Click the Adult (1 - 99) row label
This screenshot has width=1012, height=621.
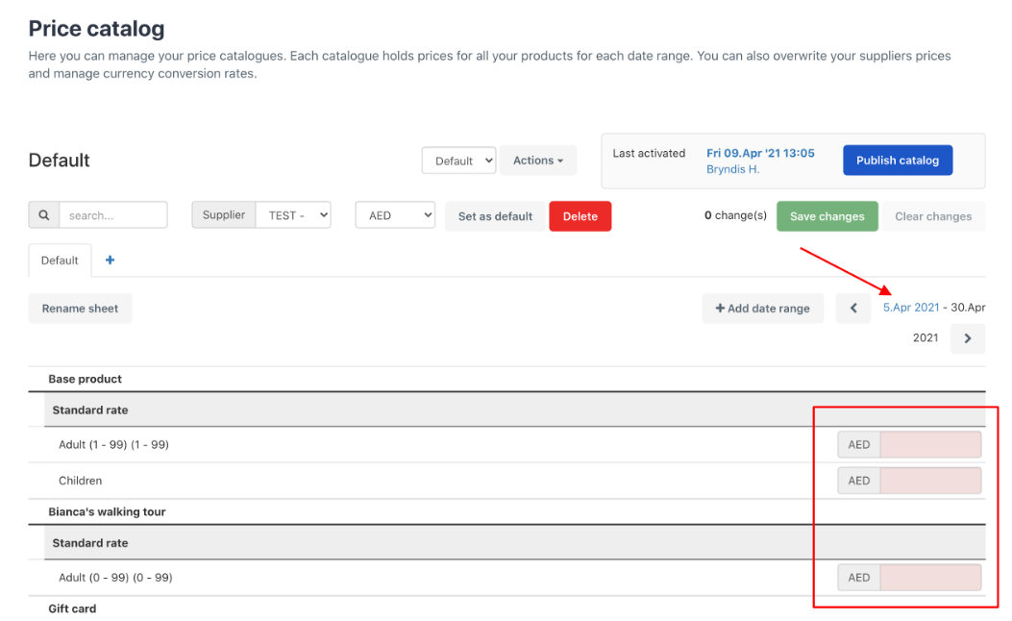point(113,445)
